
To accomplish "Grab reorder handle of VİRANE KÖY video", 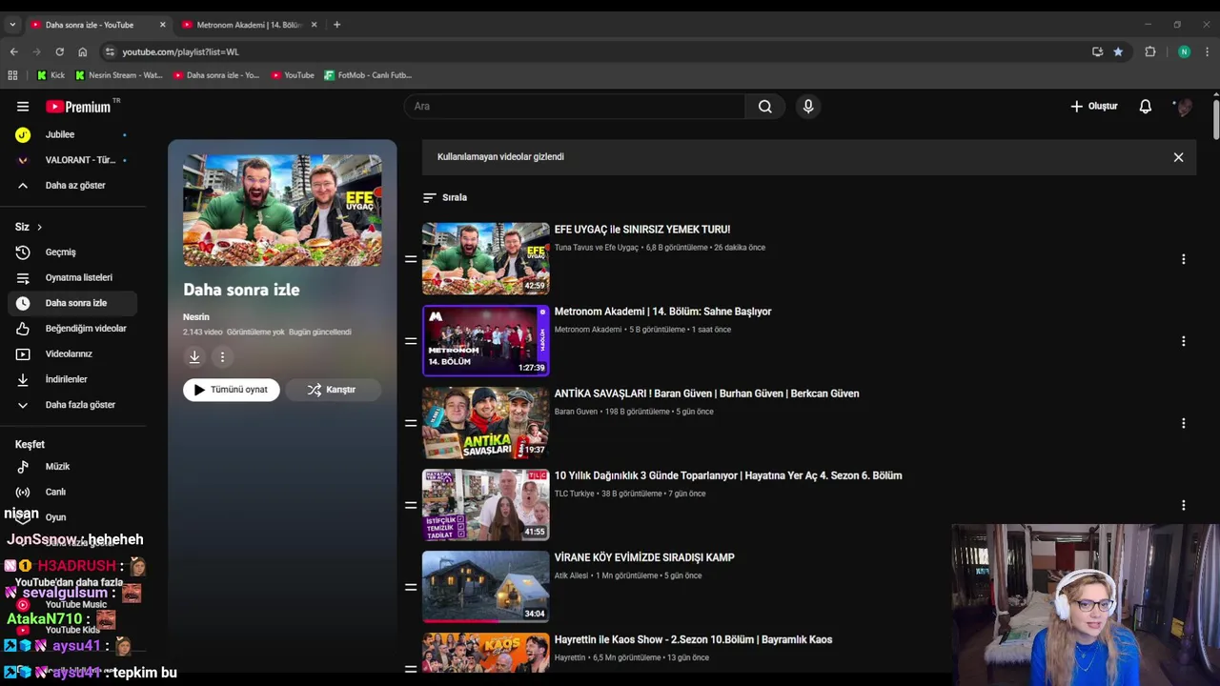I will pyautogui.click(x=411, y=587).
